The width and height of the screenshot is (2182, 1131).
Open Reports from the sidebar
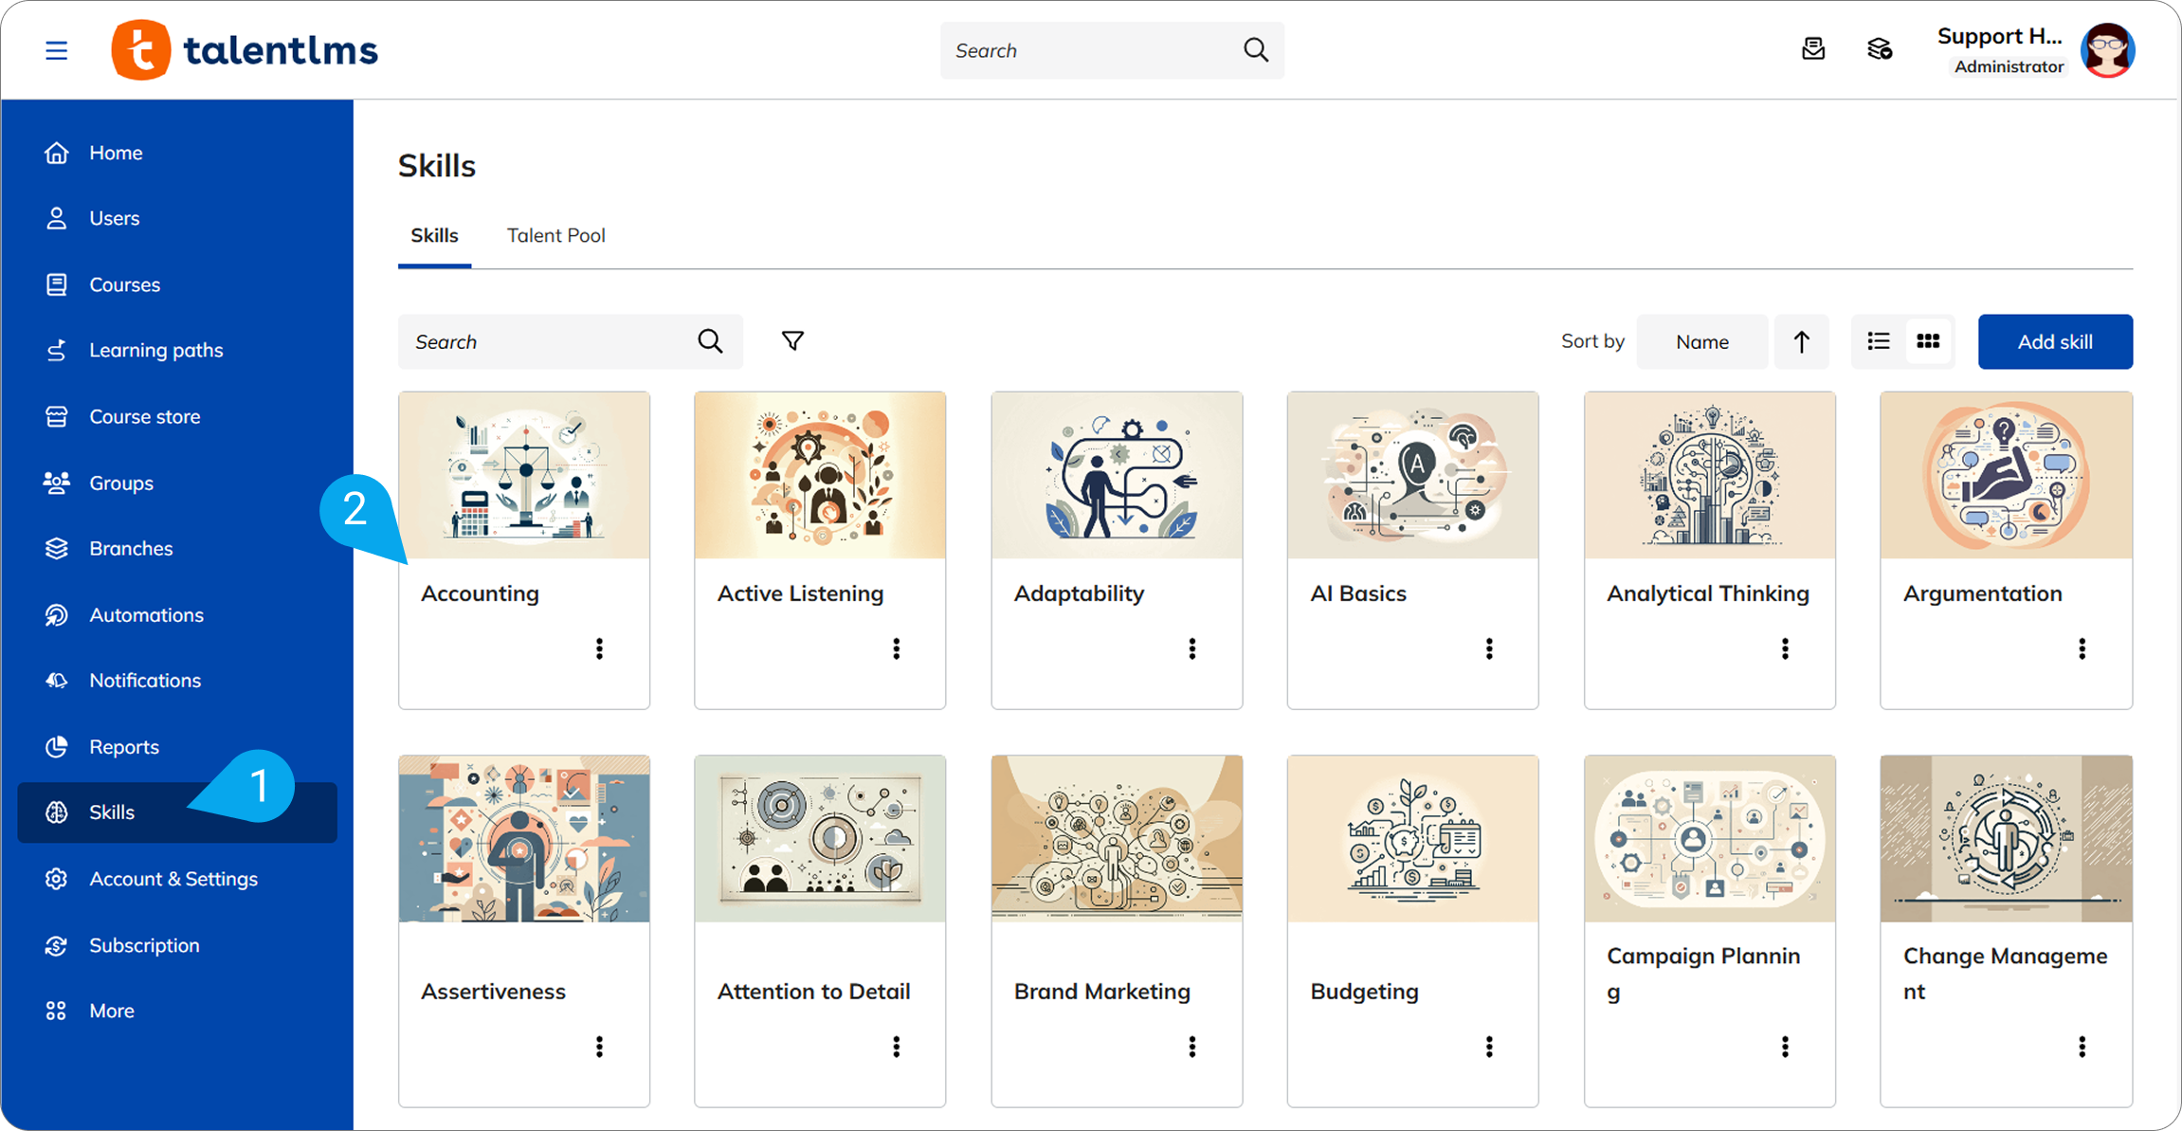[123, 746]
